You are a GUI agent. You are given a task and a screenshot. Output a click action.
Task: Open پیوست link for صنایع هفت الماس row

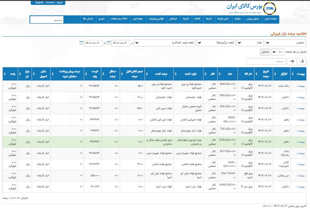coord(300,164)
